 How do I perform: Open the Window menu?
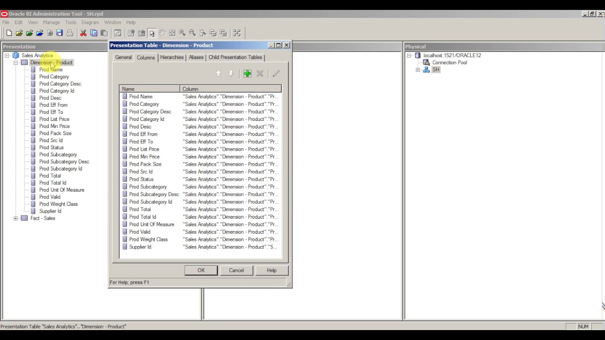[x=113, y=22]
